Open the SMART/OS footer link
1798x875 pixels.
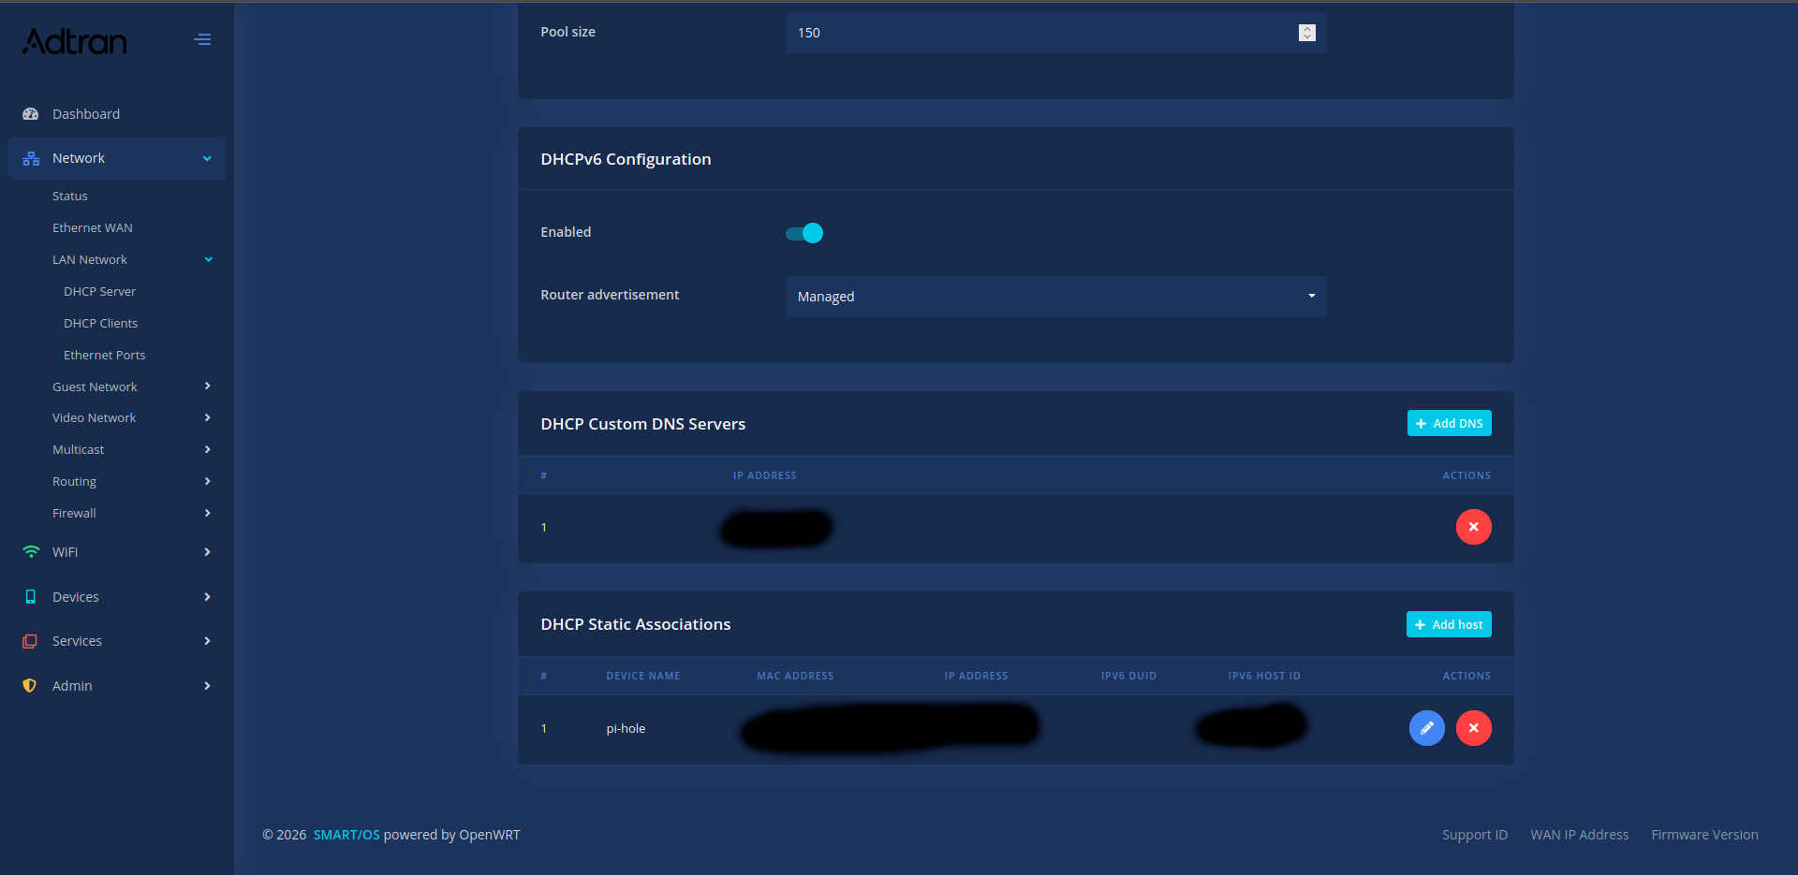pos(346,835)
